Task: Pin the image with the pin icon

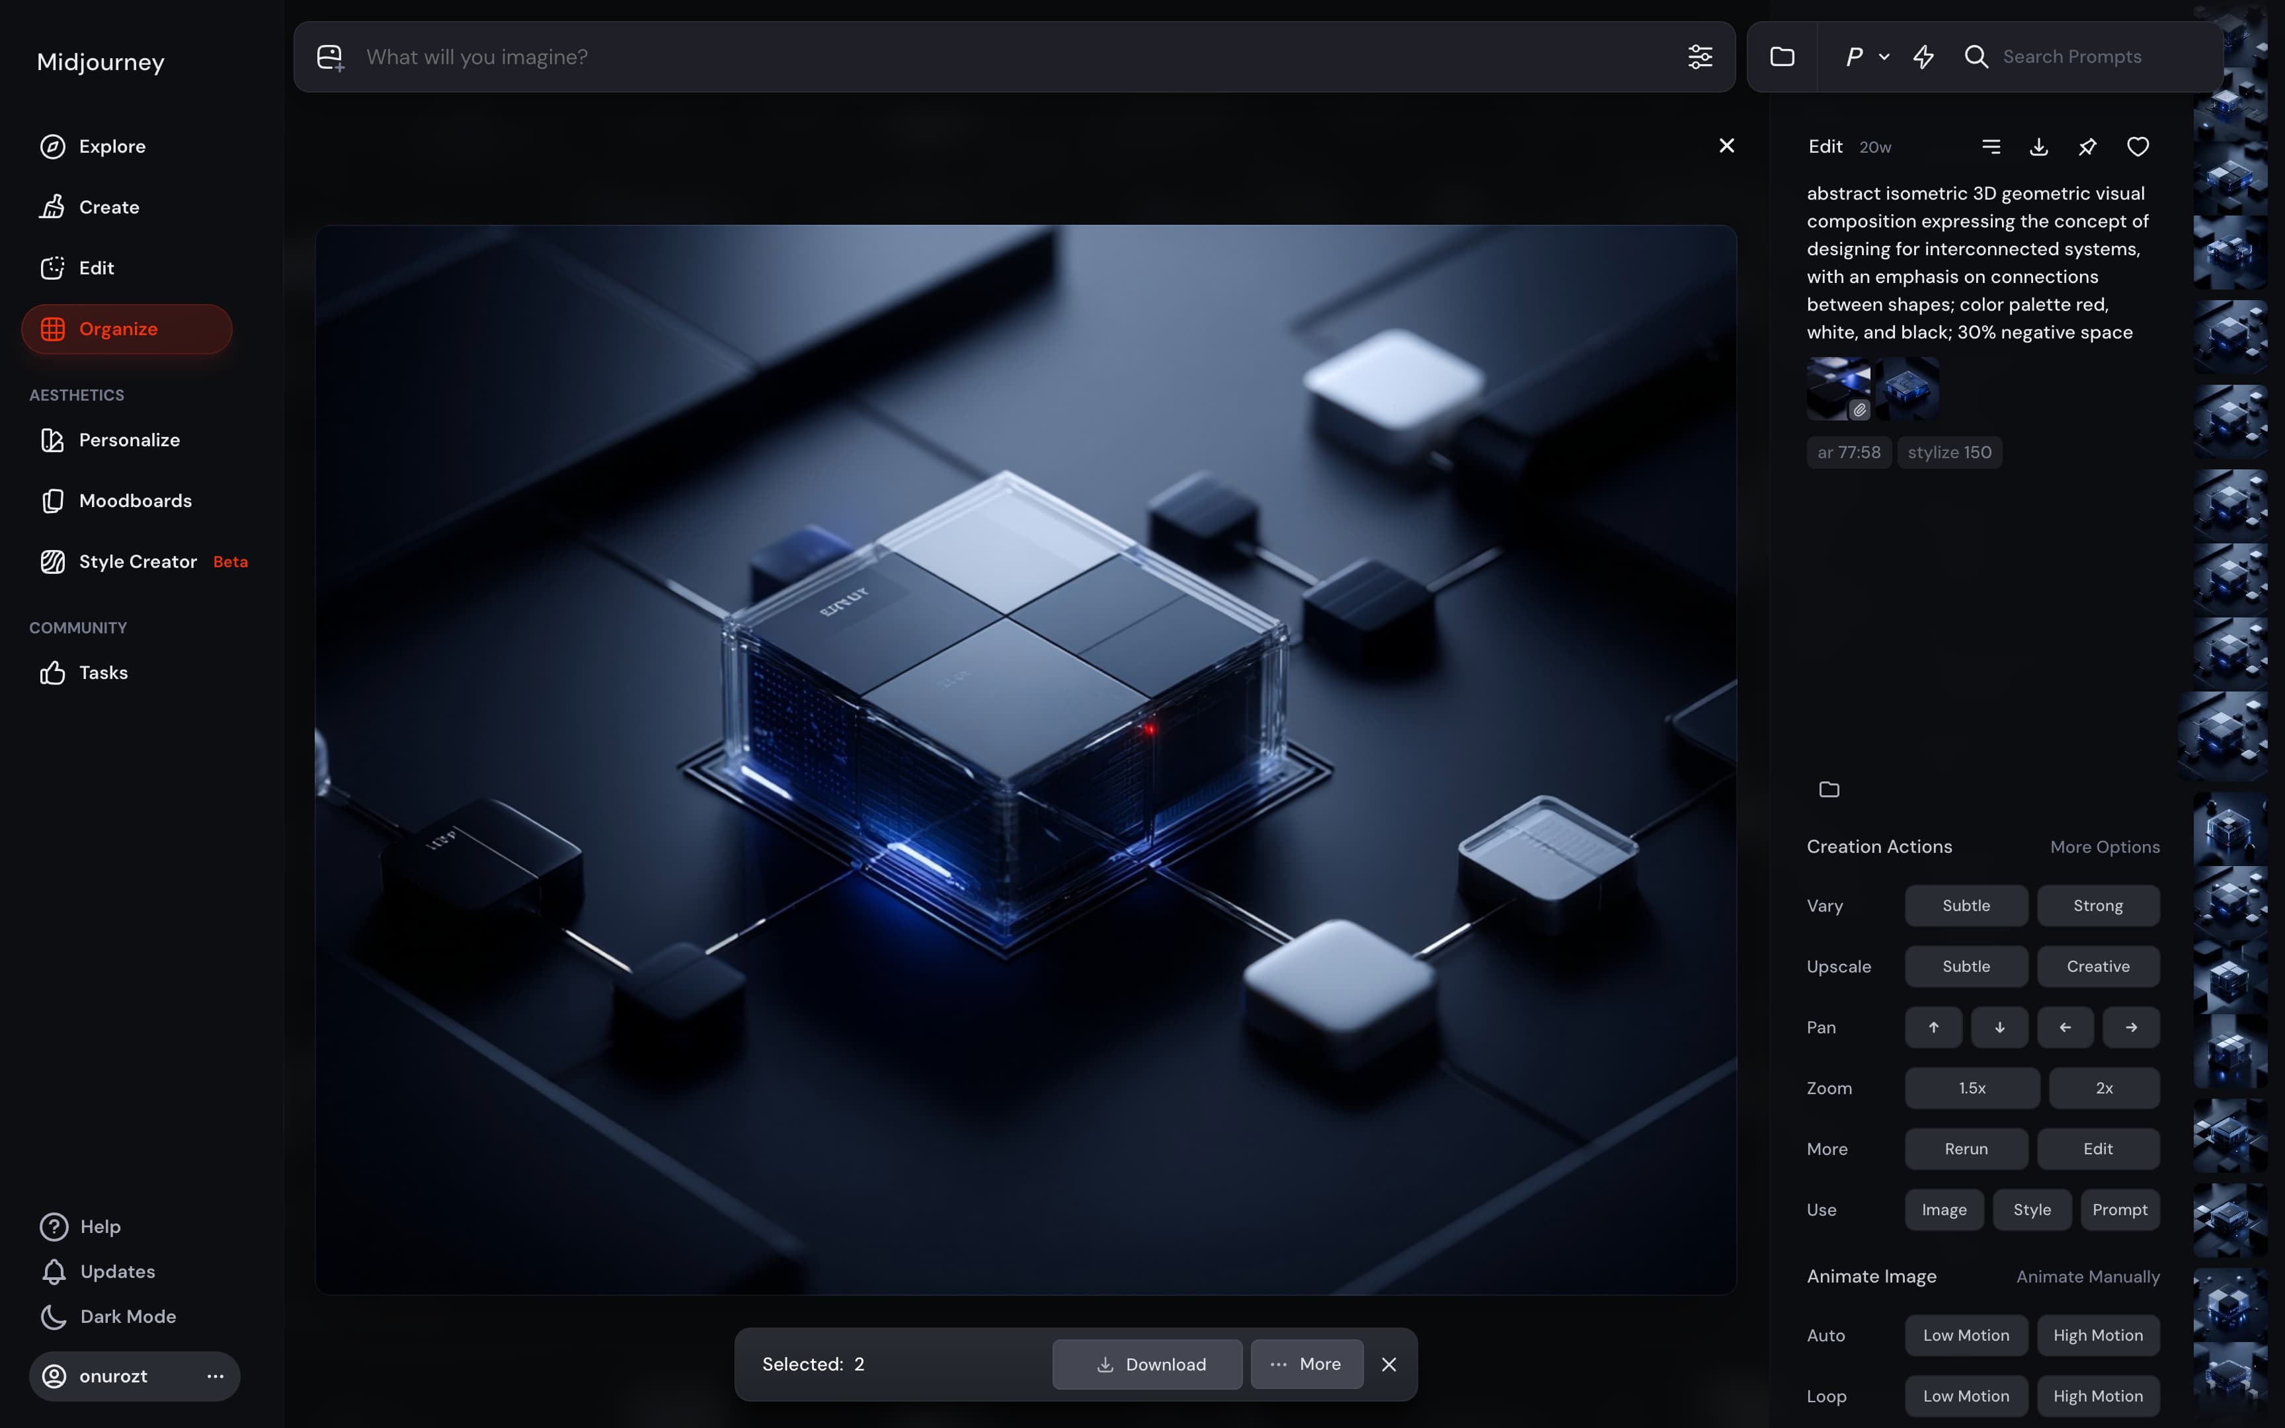Action: [2088, 146]
